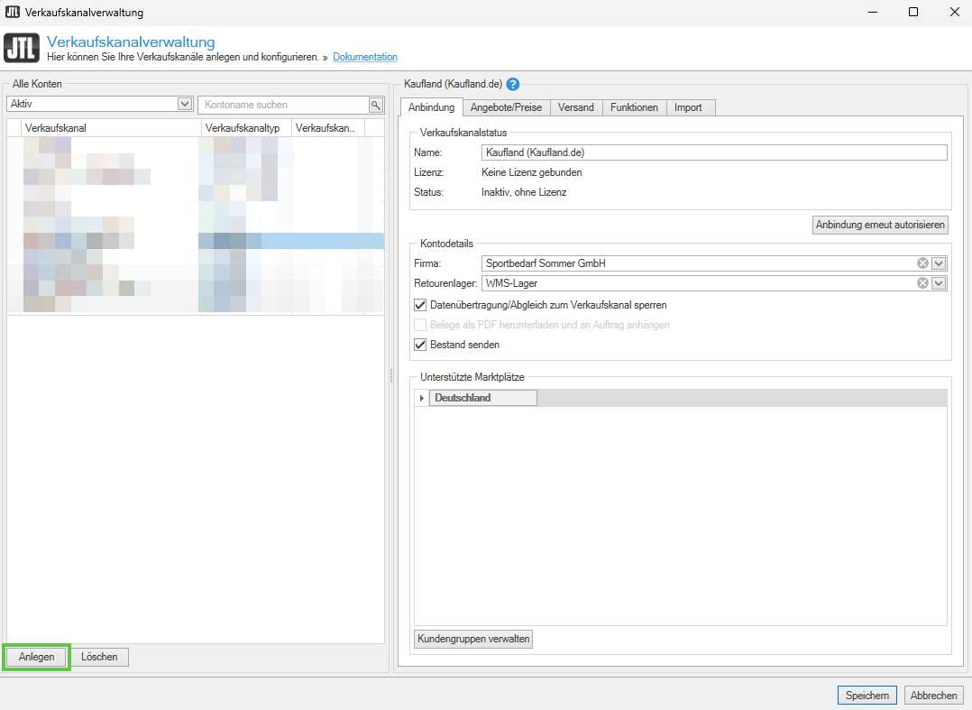Switch to the Angebote/Preise tab
This screenshot has width=972, height=710.
pos(506,107)
